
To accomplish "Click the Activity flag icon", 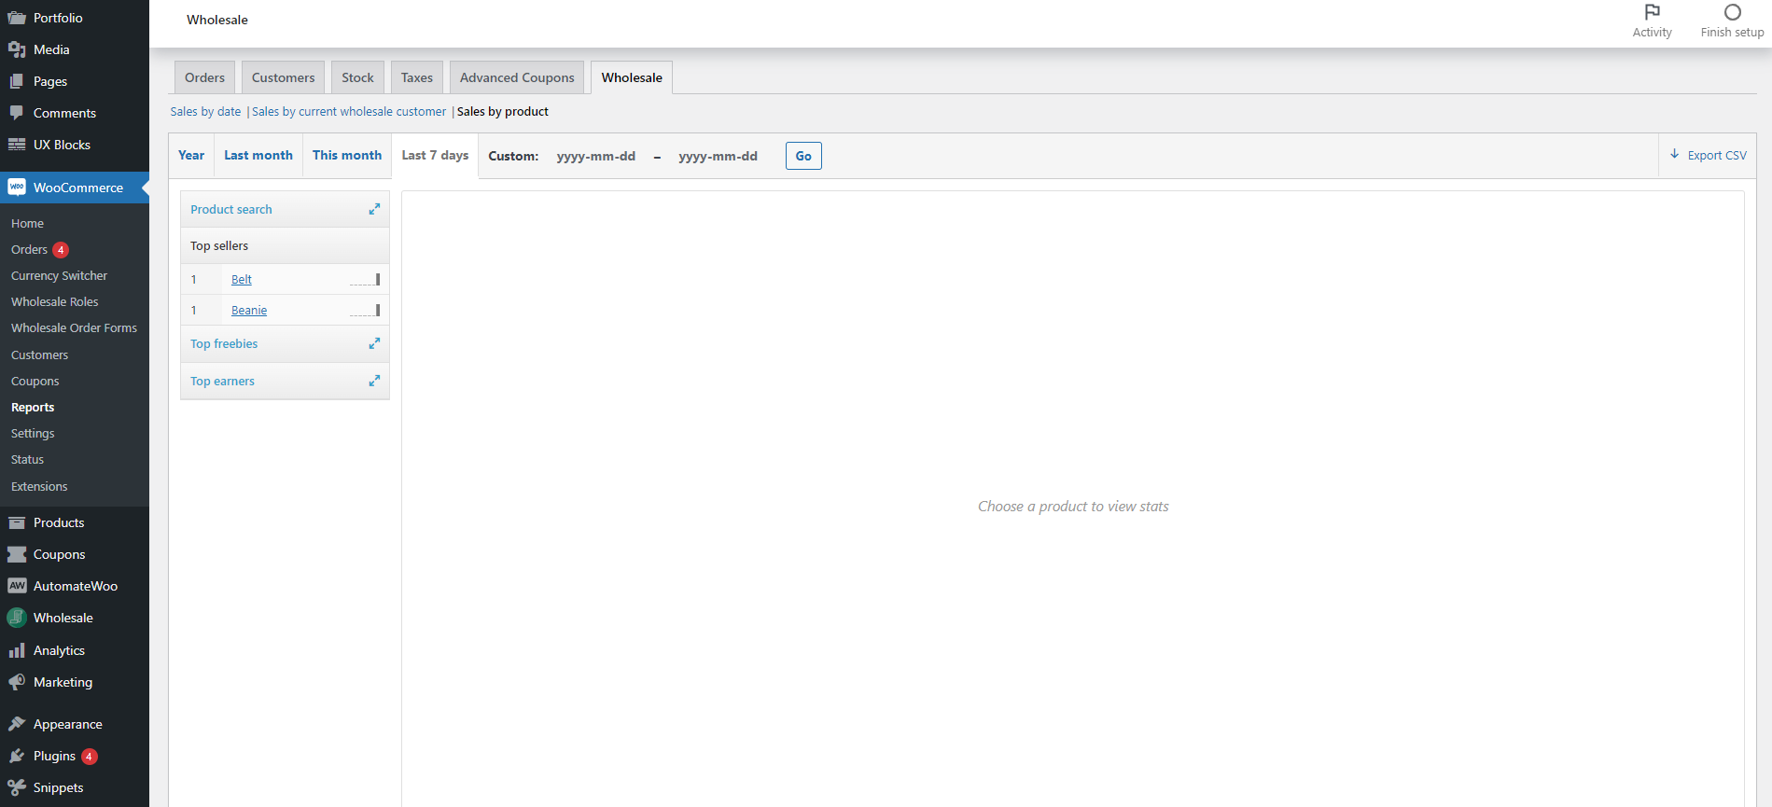I will 1652,12.
